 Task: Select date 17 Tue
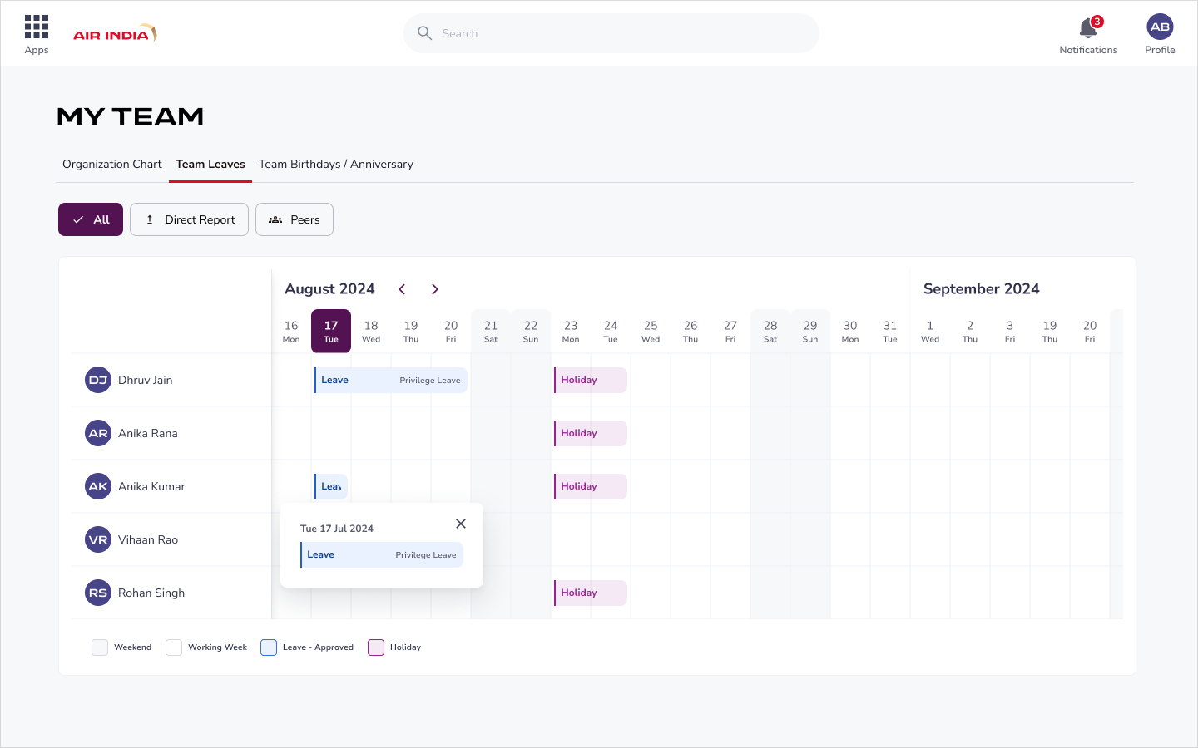click(x=331, y=331)
